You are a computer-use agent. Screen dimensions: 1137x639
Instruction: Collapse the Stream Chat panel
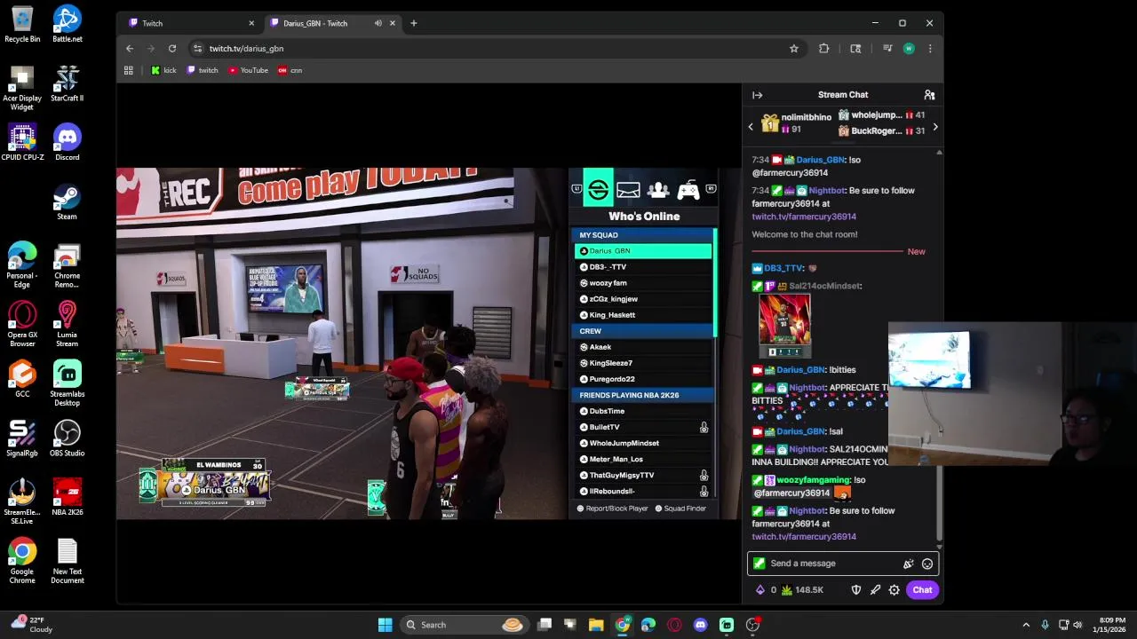pyautogui.click(x=757, y=95)
